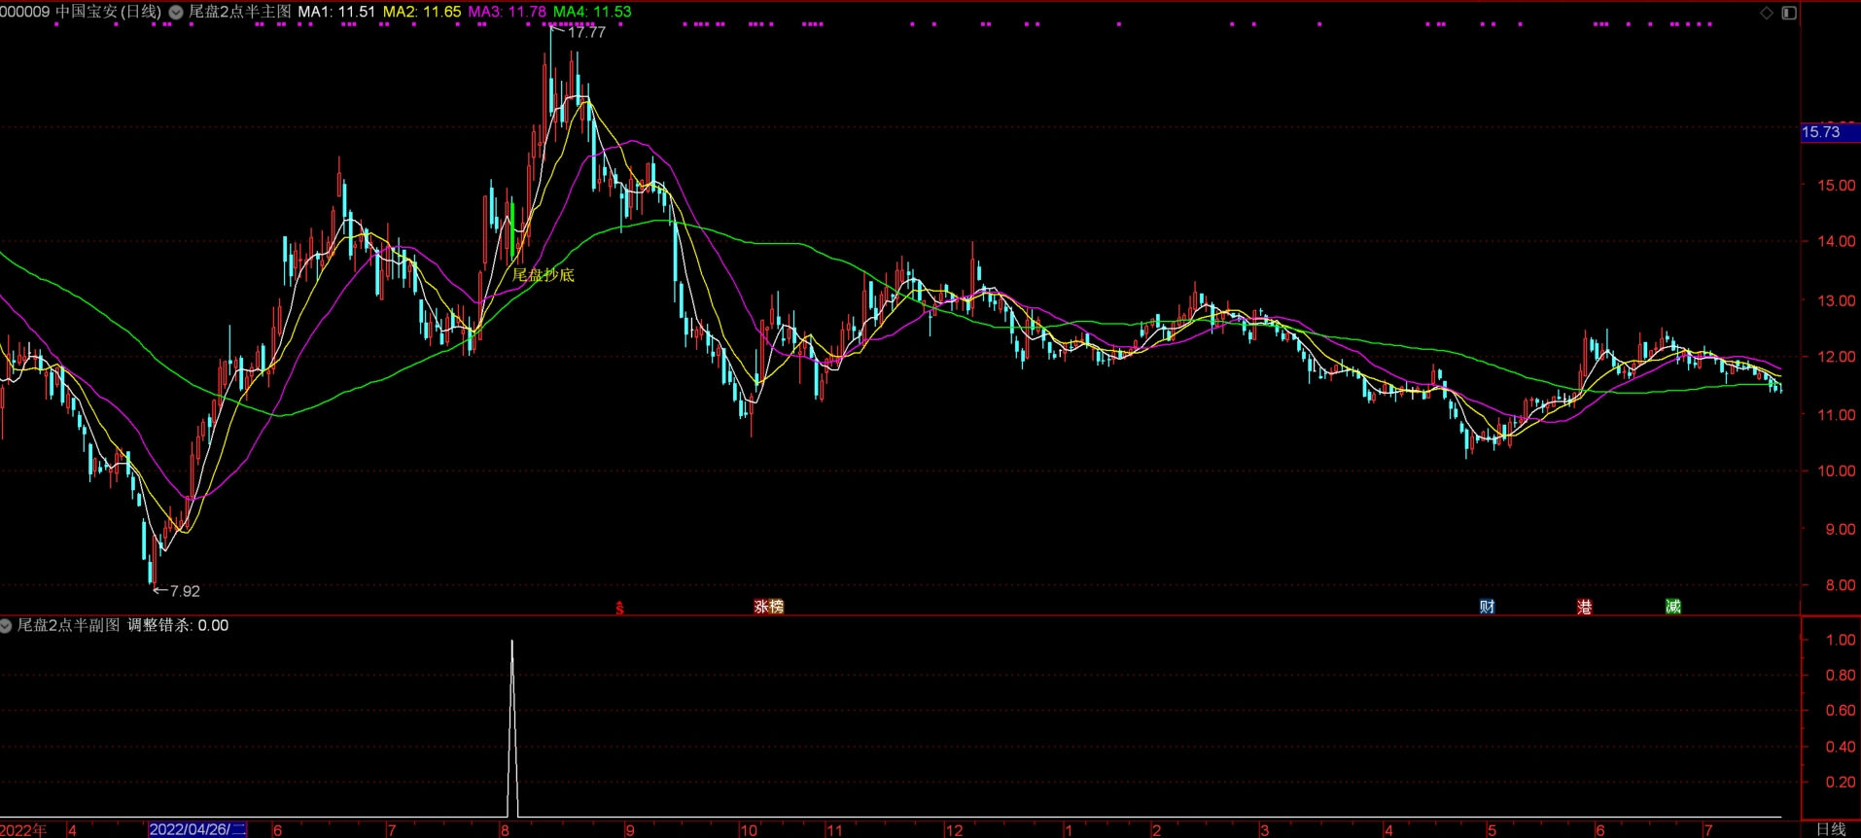Click the 8.00 price axis label

(x=1840, y=585)
